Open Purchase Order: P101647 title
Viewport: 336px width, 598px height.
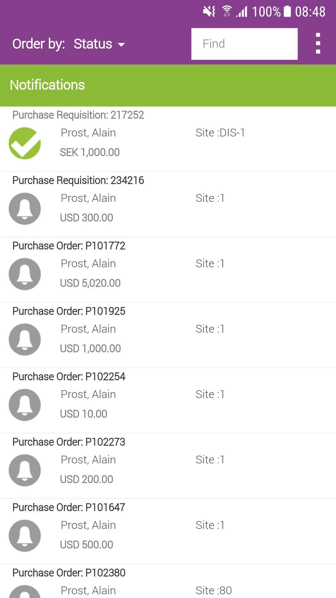(69, 507)
